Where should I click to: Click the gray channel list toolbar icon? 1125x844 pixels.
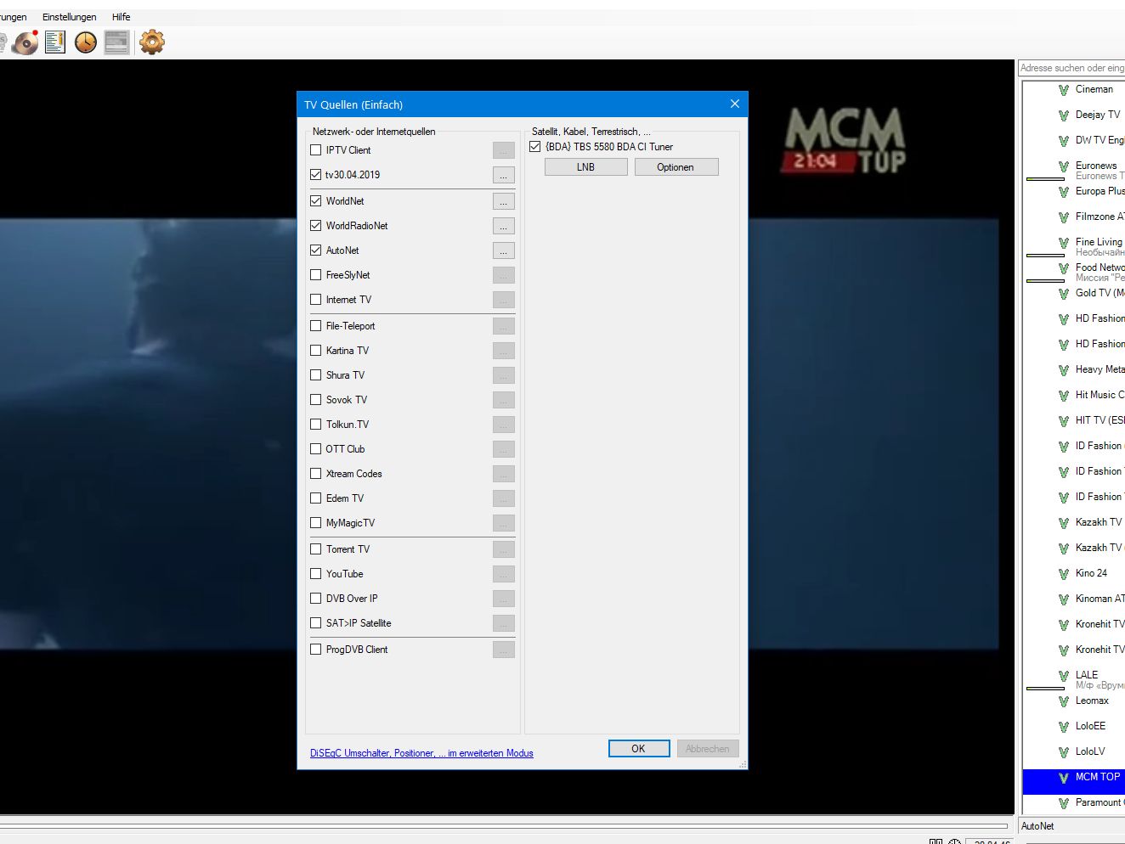pos(117,42)
